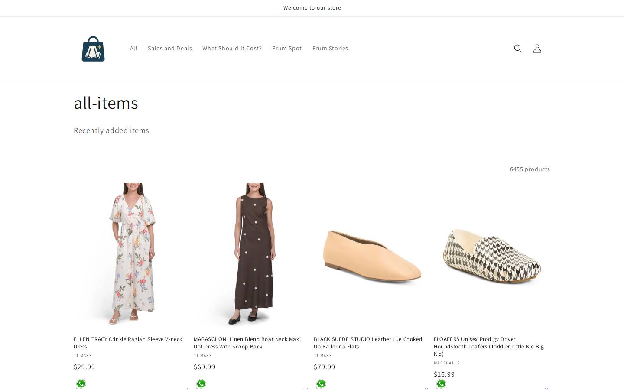View the houndstooth loafer image
This screenshot has width=624, height=390.
[x=492, y=255]
